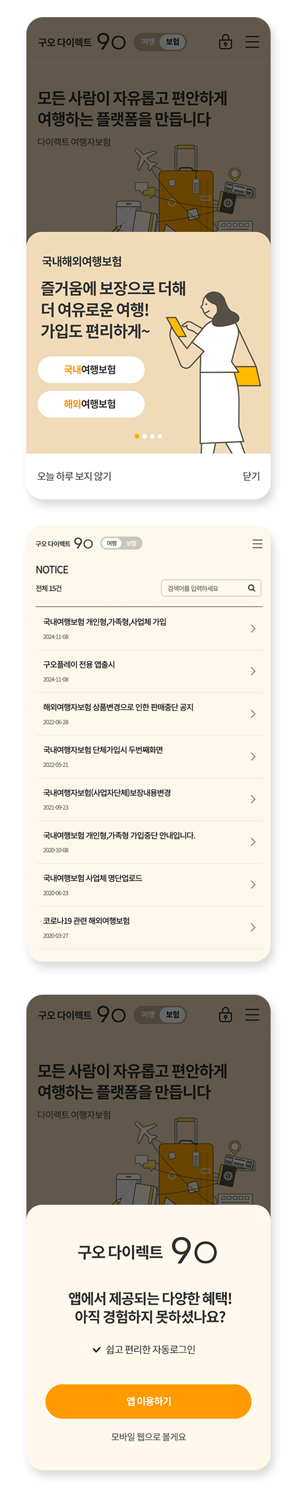Click second carousel dot in popup banner

145,436
